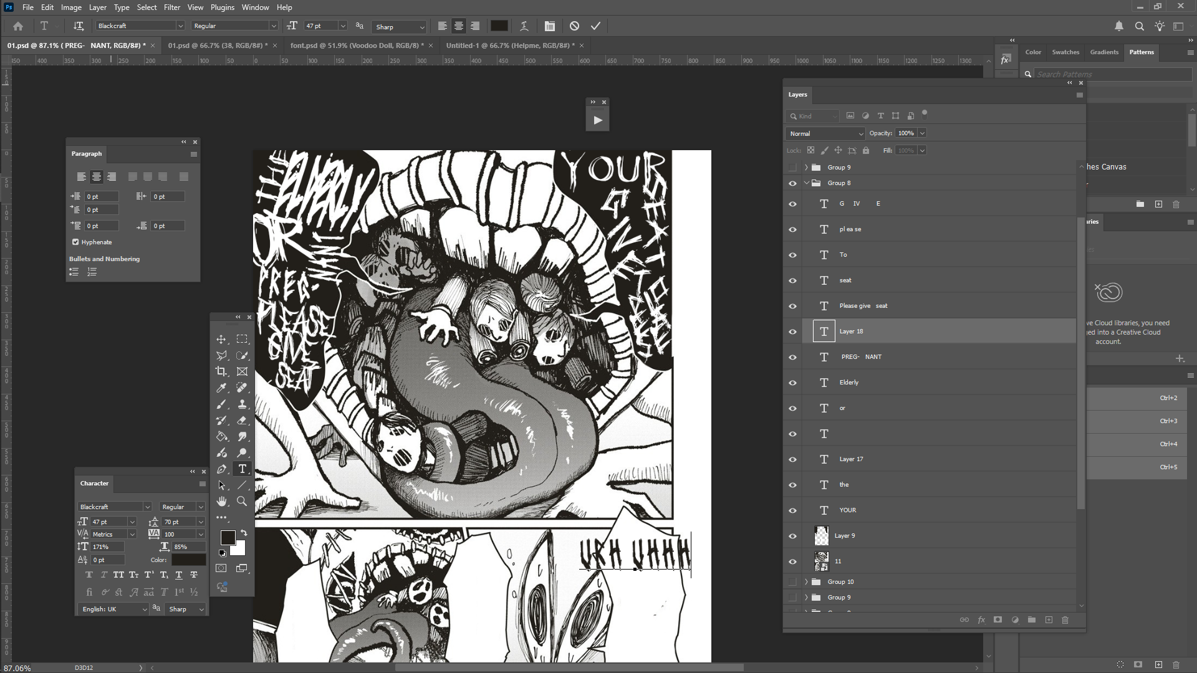Select the Brush tool

click(221, 404)
